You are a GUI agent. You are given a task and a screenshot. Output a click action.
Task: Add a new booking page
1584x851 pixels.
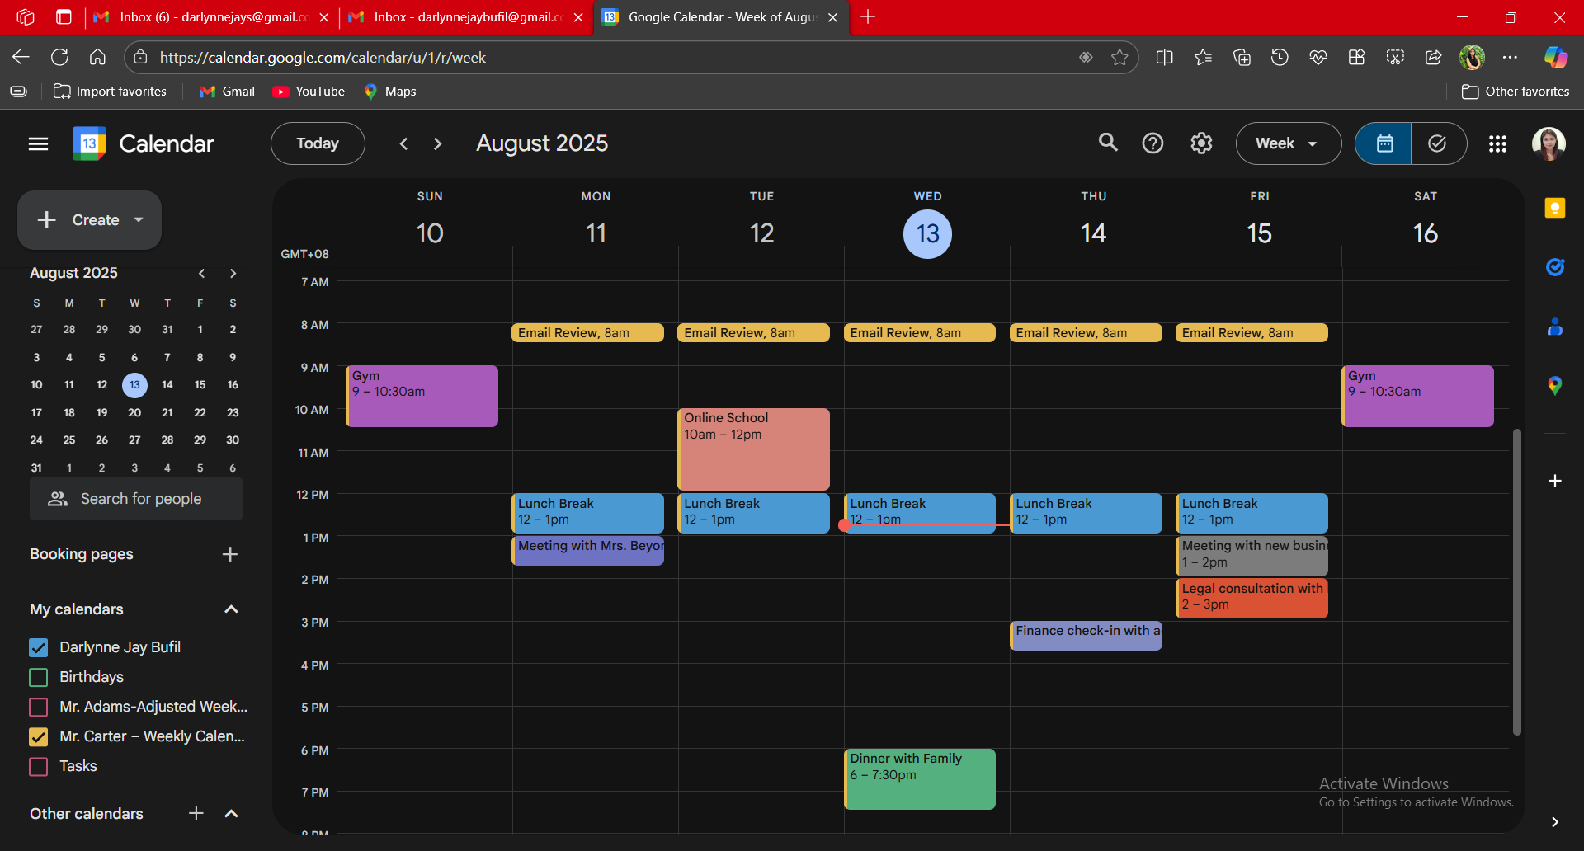click(x=230, y=554)
